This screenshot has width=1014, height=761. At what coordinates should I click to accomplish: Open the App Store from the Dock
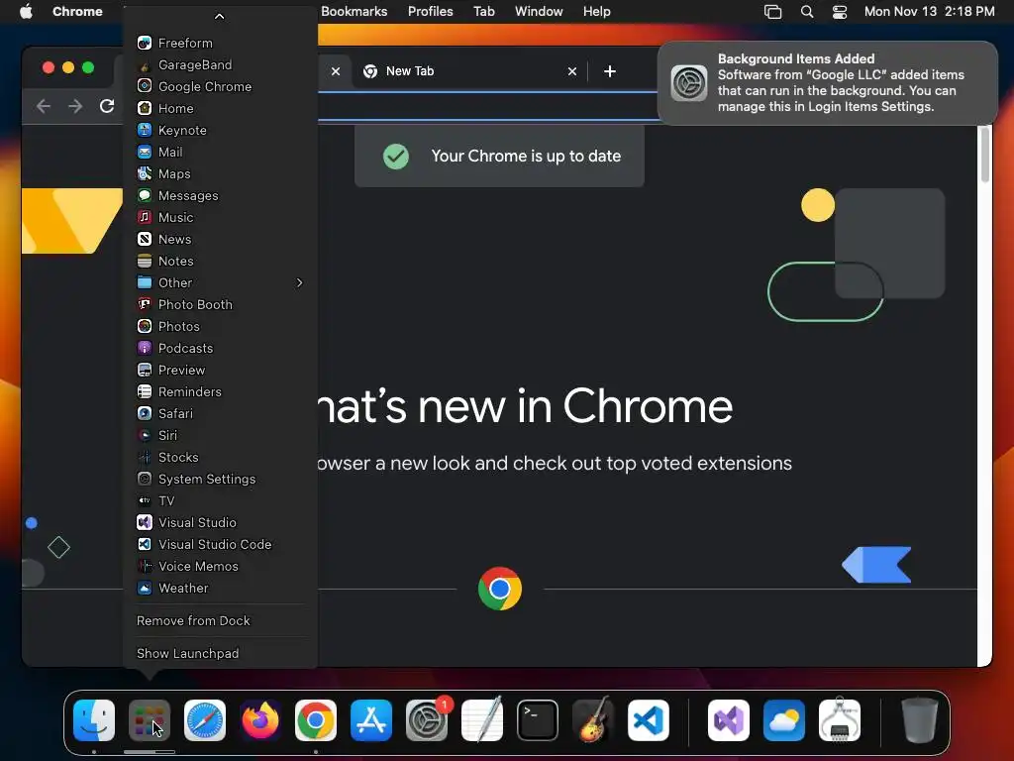(x=371, y=719)
